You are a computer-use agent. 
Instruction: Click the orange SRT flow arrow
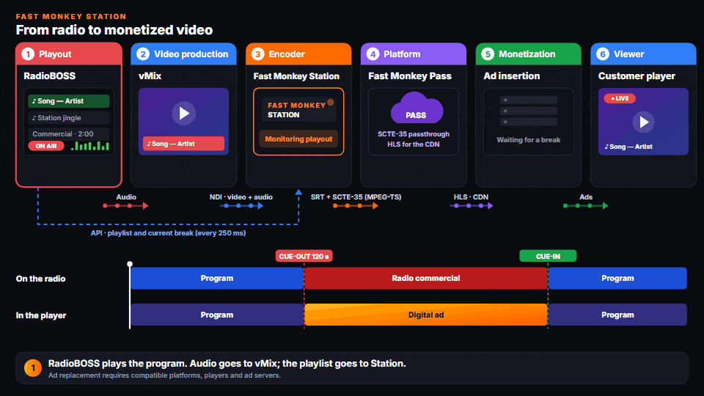(x=356, y=205)
